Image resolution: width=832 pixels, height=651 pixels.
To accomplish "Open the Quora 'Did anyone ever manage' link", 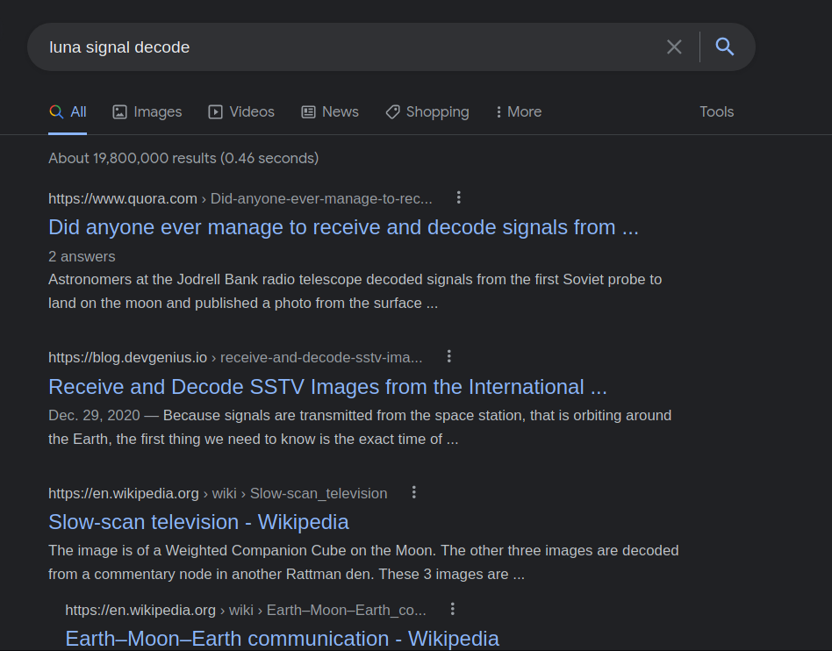I will [343, 227].
